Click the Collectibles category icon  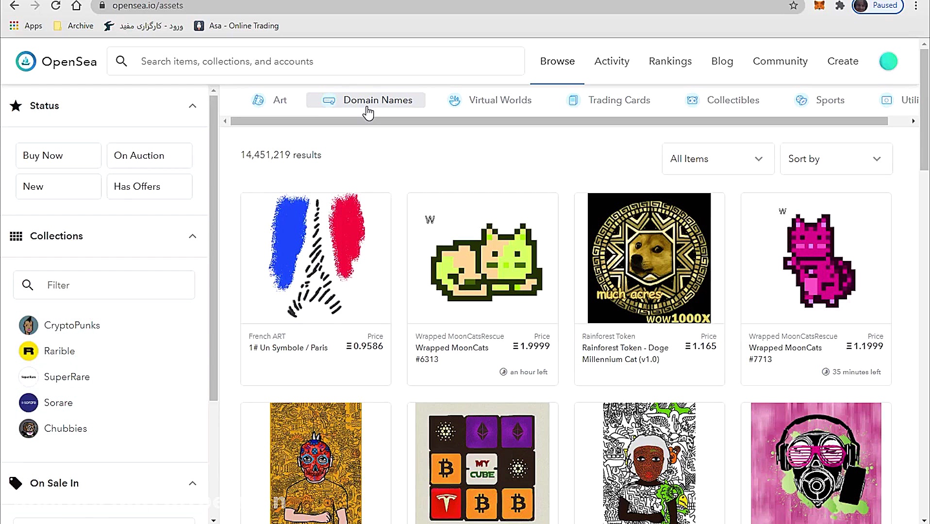[692, 100]
